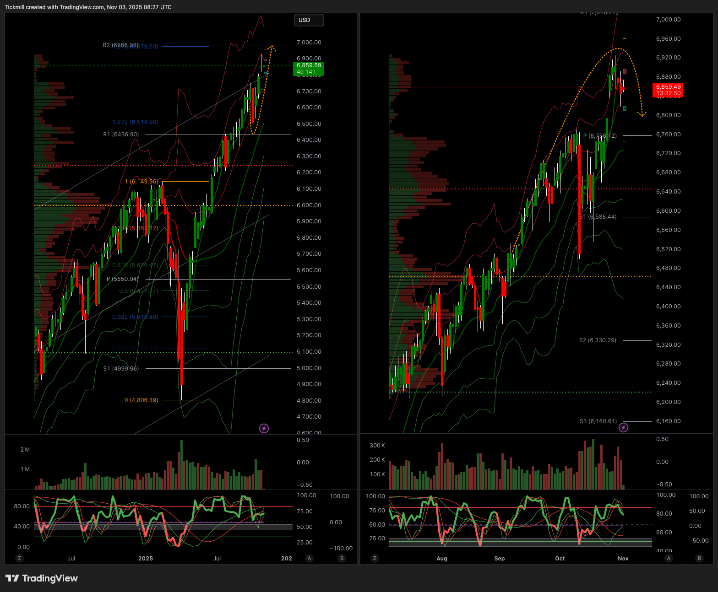Toggle auto-scale A button on right chart
Viewport: 718px width, 592px height.
(669, 558)
